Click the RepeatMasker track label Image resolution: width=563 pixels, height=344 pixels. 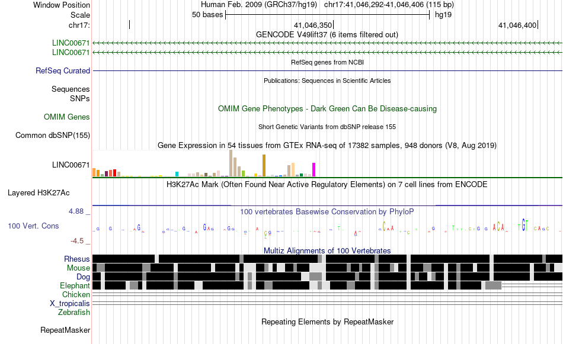click(x=65, y=330)
